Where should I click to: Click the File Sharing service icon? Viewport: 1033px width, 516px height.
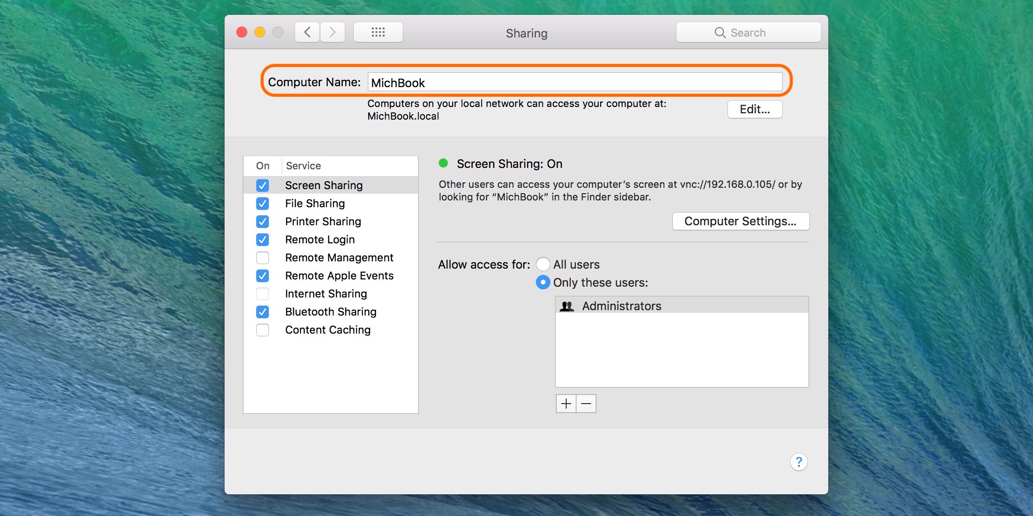pyautogui.click(x=262, y=203)
